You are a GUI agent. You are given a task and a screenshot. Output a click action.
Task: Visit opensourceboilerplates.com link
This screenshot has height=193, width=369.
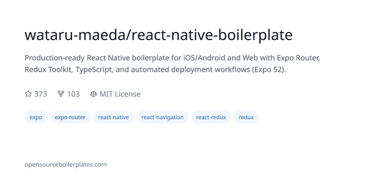pos(65,165)
